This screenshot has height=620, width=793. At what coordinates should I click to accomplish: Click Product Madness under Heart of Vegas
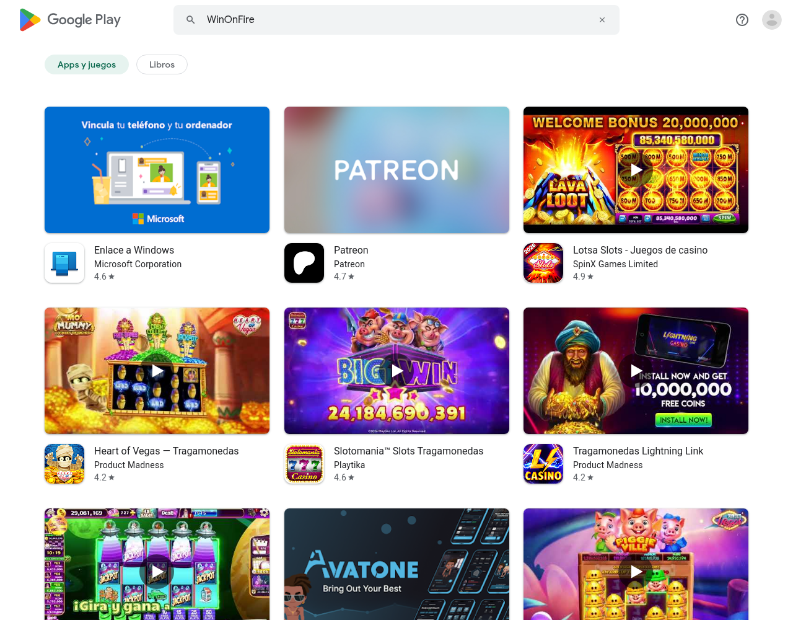129,465
